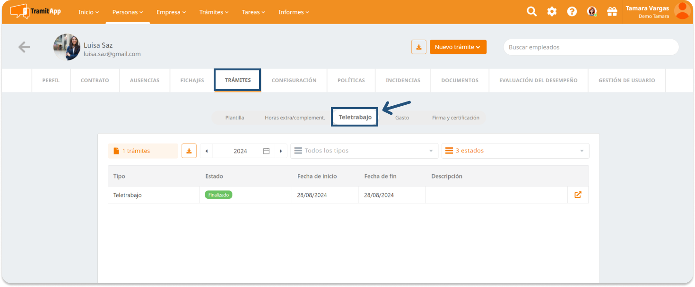Viewport: 695px width, 287px height.
Task: Open the Teletrabajo row external link icon
Action: (578, 195)
